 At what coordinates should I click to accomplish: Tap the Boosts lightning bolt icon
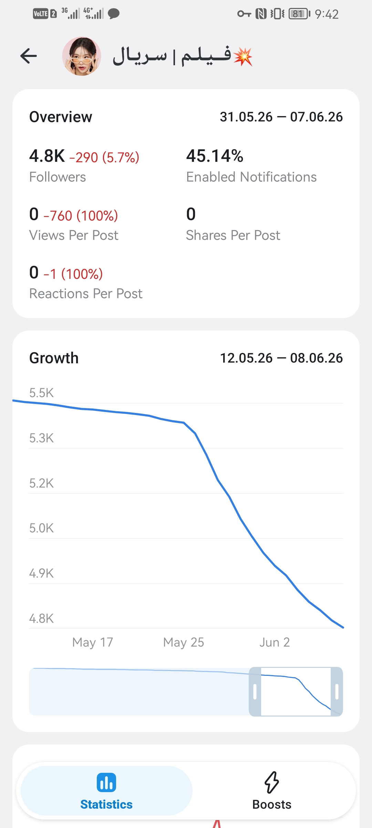pos(272,782)
